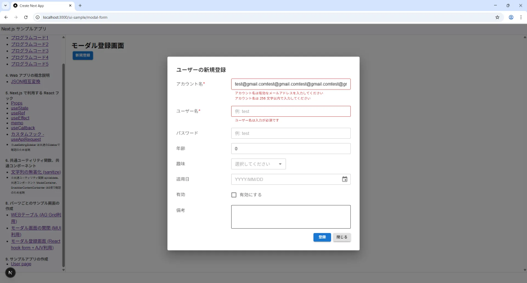Open the useCallback link
This screenshot has width=527, height=283.
[x=23, y=128]
